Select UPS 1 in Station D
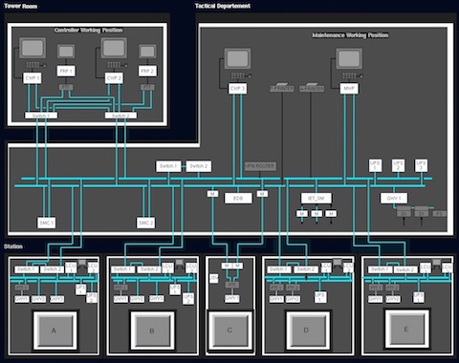Screen dimensions: 459x363 (x=320, y=297)
